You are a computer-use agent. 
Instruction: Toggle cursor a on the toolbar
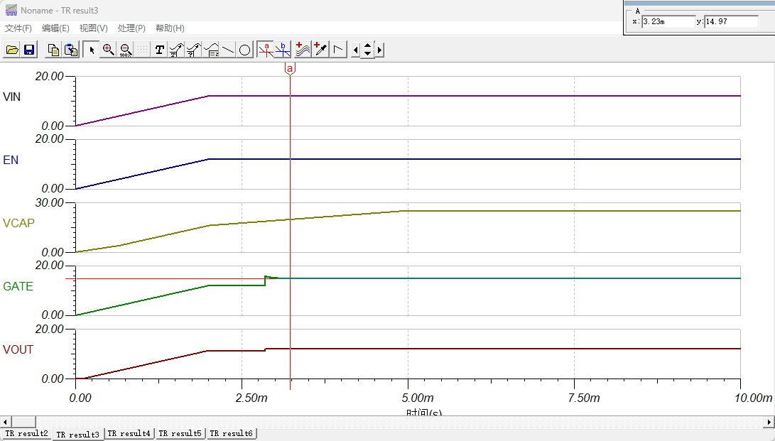click(x=266, y=50)
